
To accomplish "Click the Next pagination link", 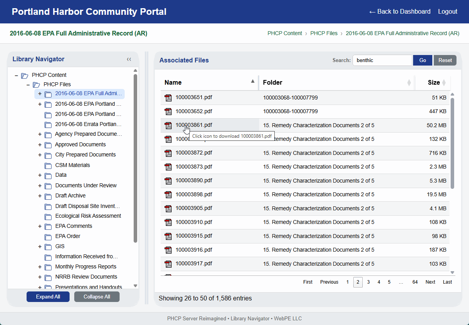I will [430, 282].
